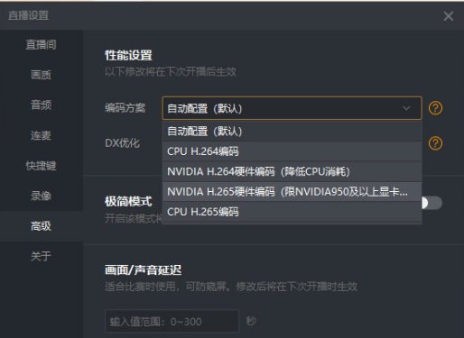Select the 高级 tab

coord(42,226)
